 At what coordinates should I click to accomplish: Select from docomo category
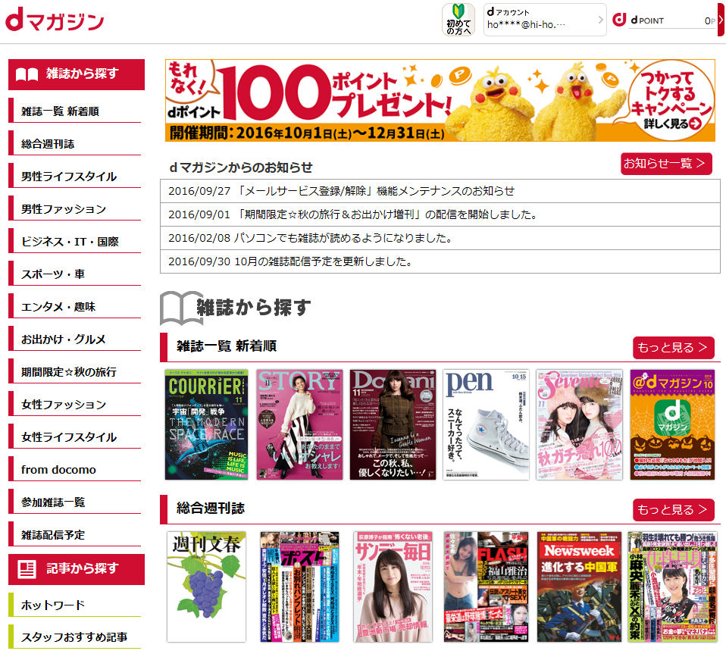coord(74,469)
